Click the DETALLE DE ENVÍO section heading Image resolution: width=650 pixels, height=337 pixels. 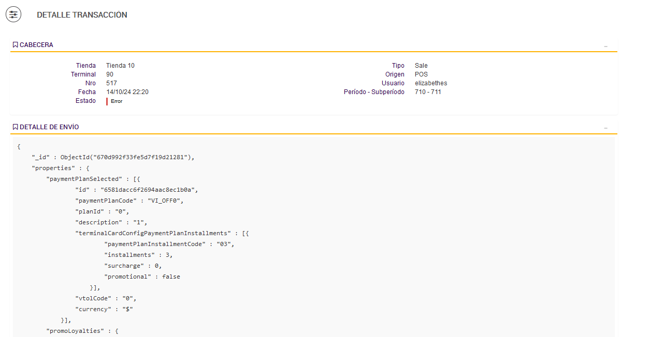click(x=49, y=127)
